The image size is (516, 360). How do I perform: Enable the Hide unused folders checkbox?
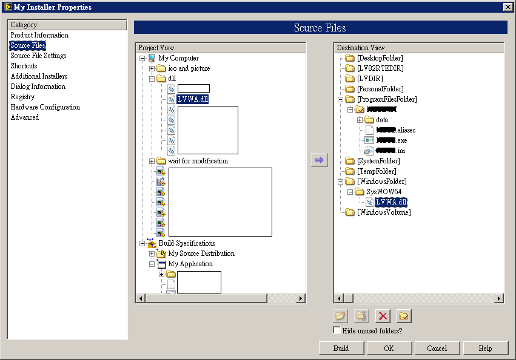click(x=336, y=330)
